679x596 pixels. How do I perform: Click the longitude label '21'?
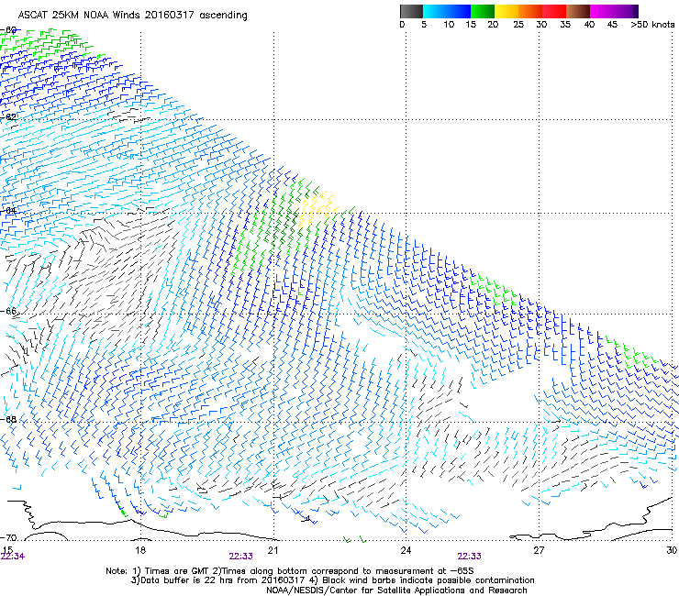coord(273,550)
